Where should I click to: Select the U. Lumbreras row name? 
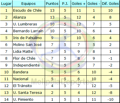tap(29, 24)
